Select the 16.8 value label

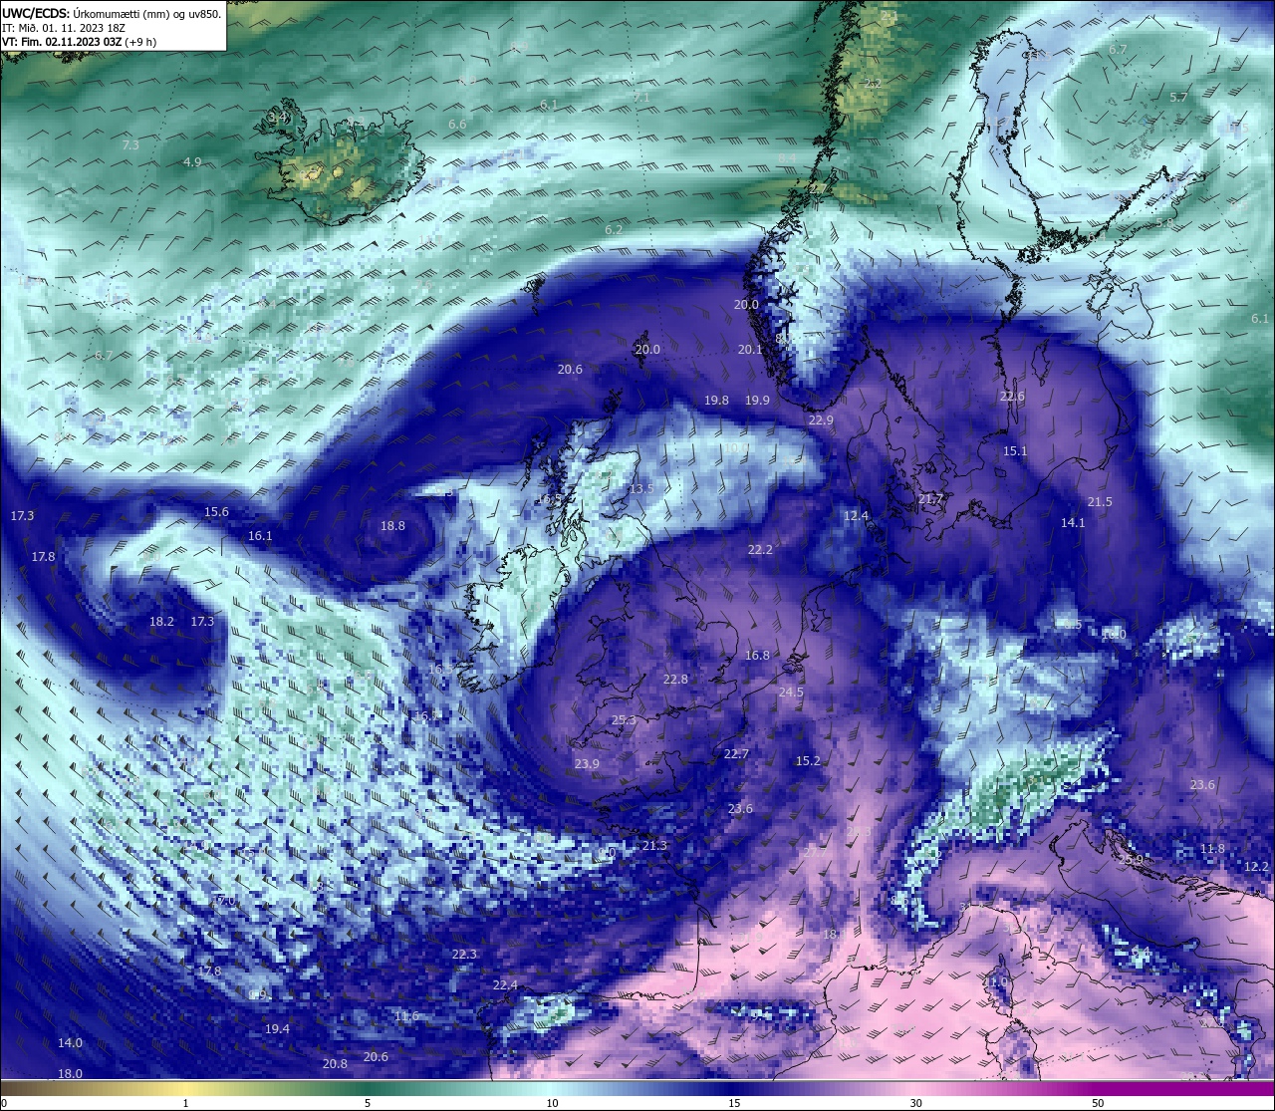[757, 655]
